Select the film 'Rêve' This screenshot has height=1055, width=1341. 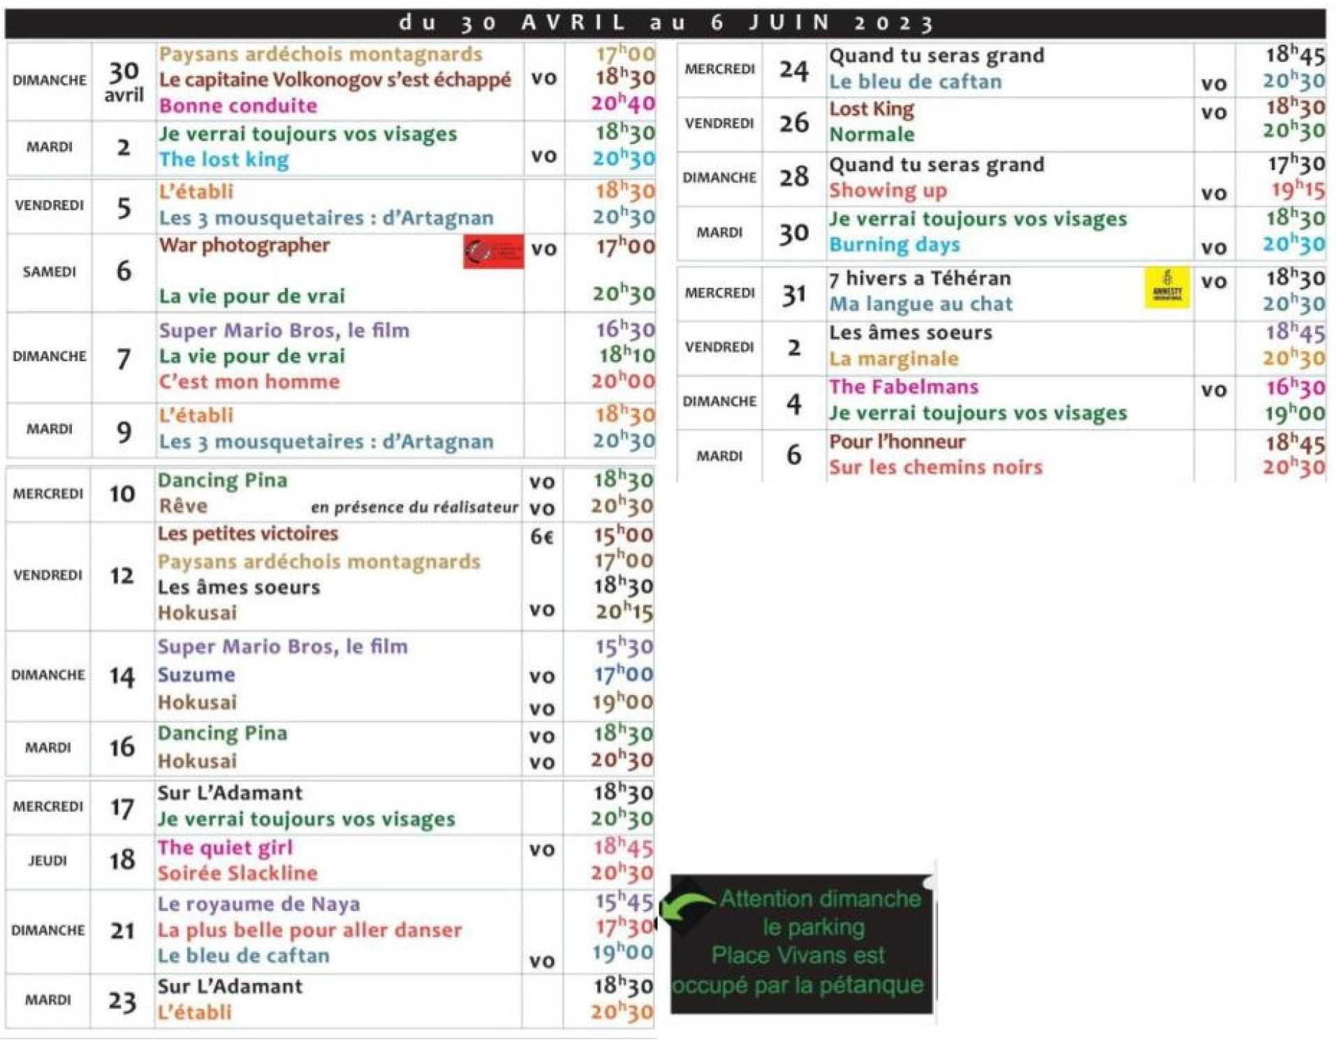point(182,505)
